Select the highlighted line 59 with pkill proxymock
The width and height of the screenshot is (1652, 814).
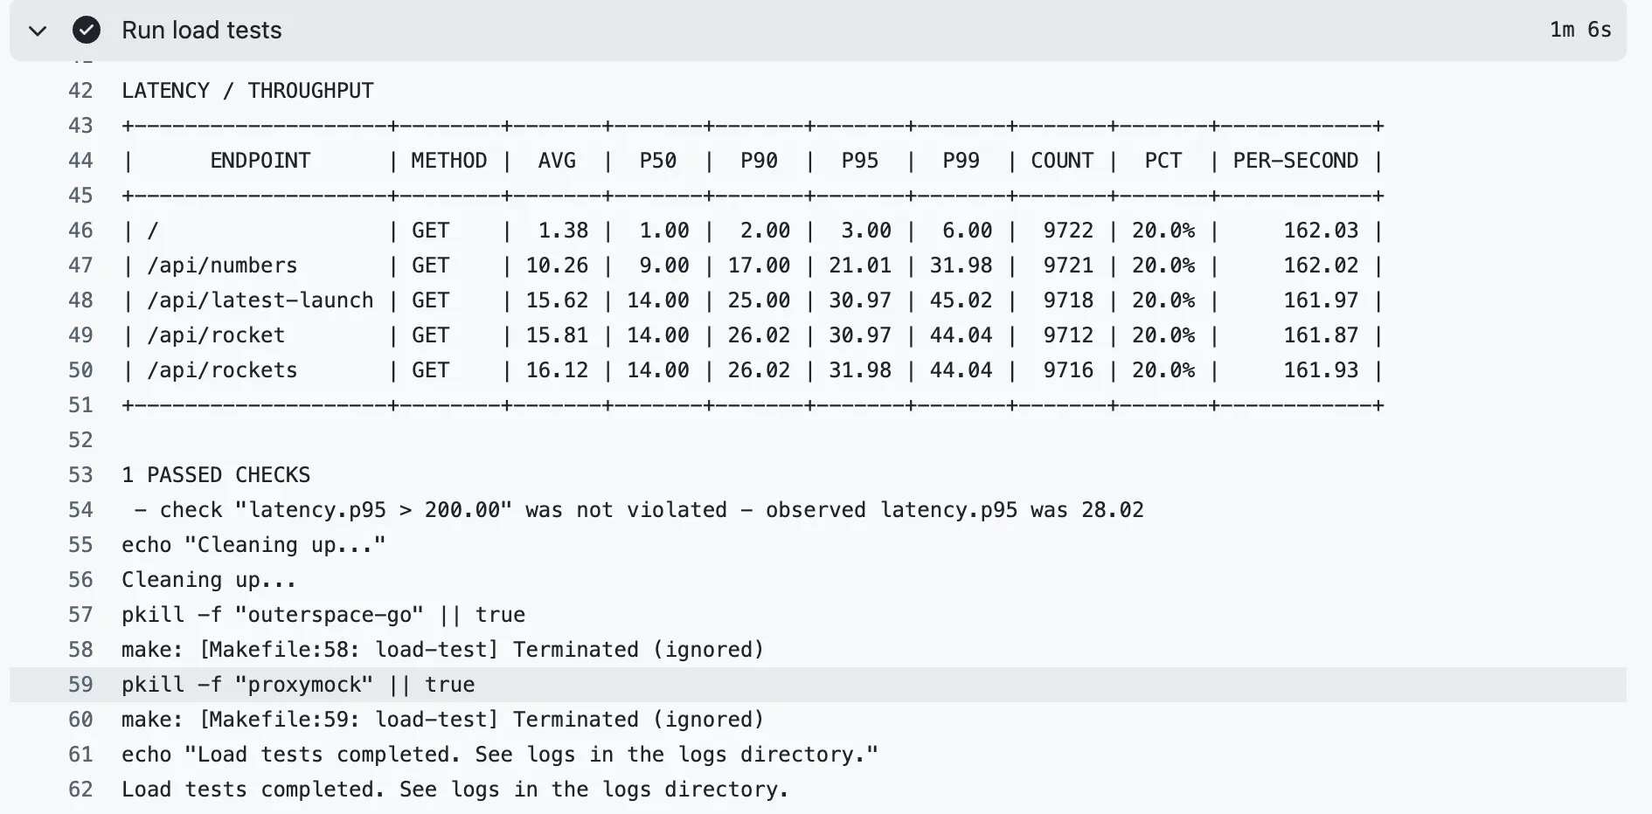tap(80, 684)
